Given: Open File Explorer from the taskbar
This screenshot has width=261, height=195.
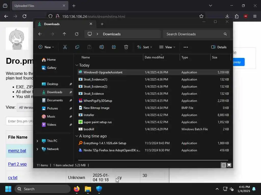Looking at the screenshot, I should click(x=88, y=189).
